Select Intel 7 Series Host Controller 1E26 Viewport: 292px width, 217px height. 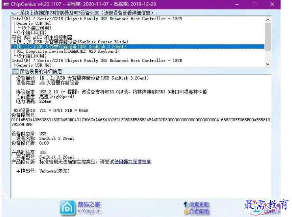tap(97, 19)
